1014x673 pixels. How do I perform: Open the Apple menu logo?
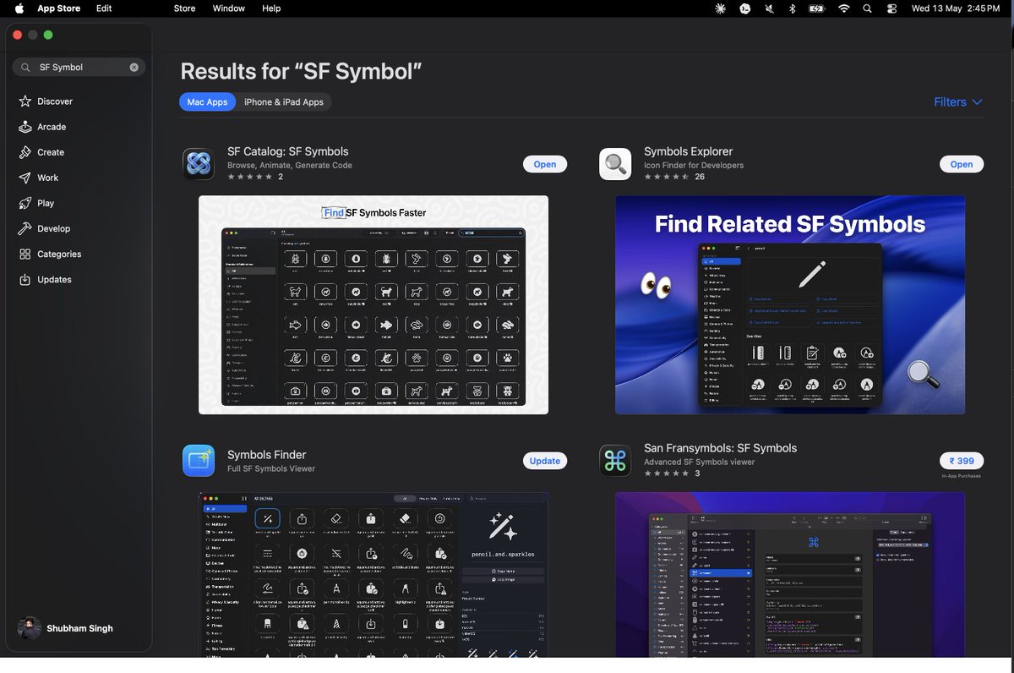[19, 8]
